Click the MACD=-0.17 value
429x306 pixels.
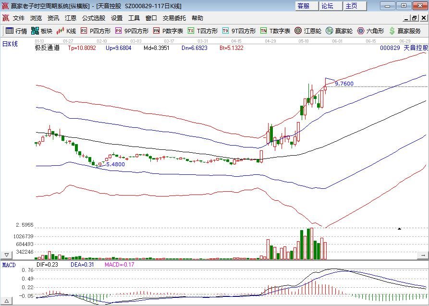tap(120, 265)
